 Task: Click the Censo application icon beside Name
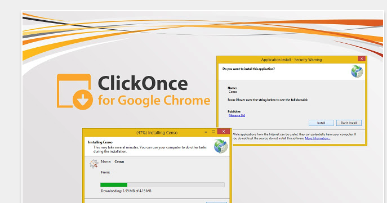[94, 164]
